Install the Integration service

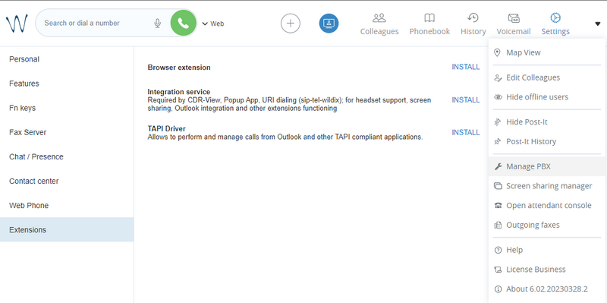466,100
